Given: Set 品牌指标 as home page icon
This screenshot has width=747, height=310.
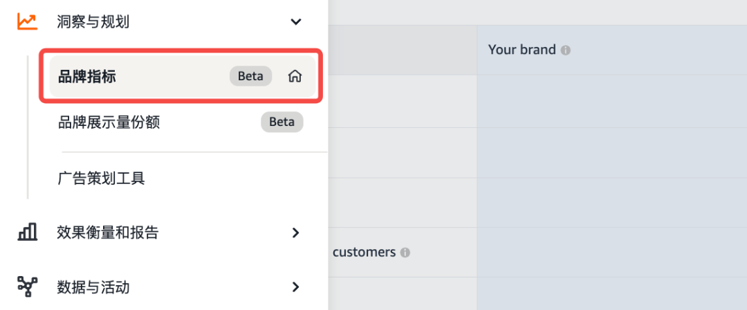Looking at the screenshot, I should [295, 77].
